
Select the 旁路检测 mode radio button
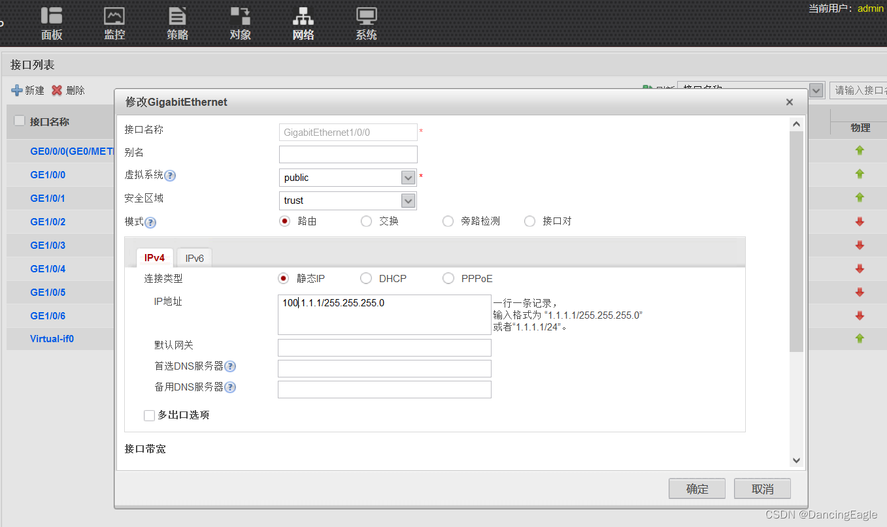(448, 221)
